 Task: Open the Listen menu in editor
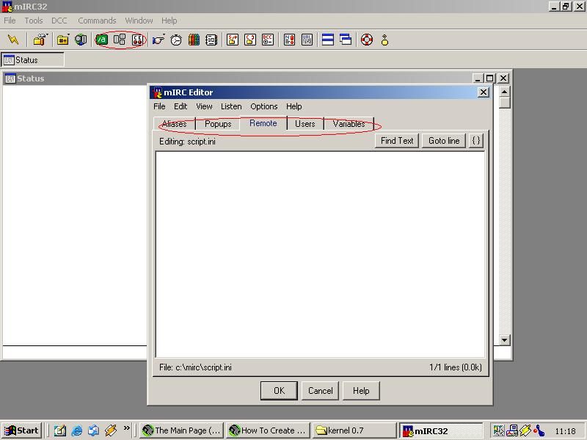231,106
